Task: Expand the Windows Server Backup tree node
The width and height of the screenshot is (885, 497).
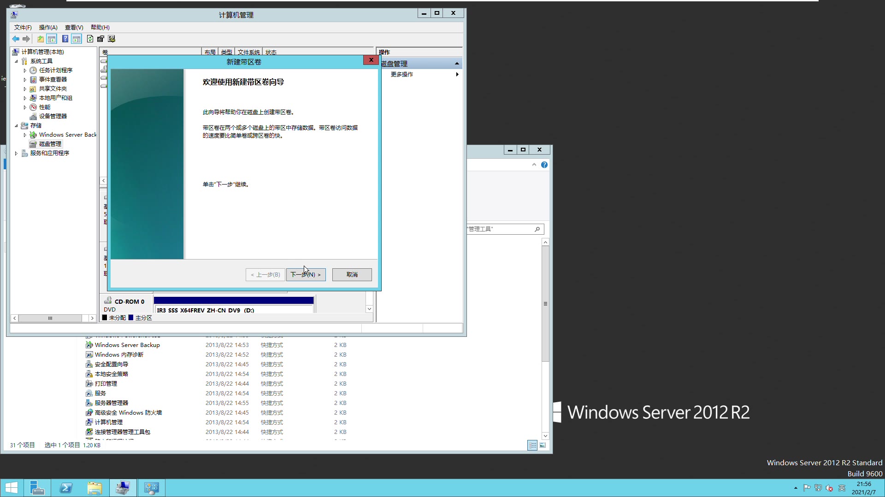Action: tap(25, 135)
